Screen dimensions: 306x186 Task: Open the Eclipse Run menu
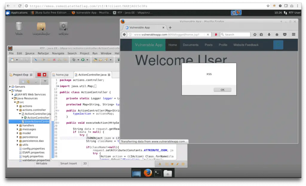tap(95, 53)
